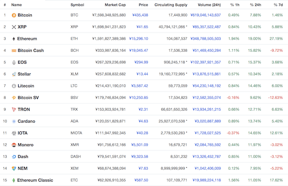
Task: Open EOS 24h volume link
Action: (x=205, y=62)
